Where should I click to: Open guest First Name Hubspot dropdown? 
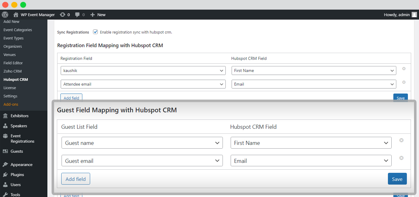[x=311, y=143]
